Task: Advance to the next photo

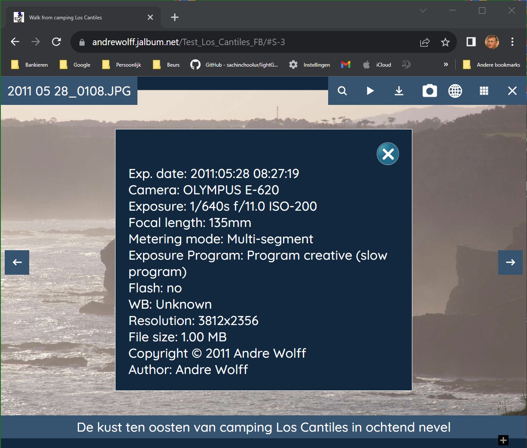Action: [x=510, y=262]
